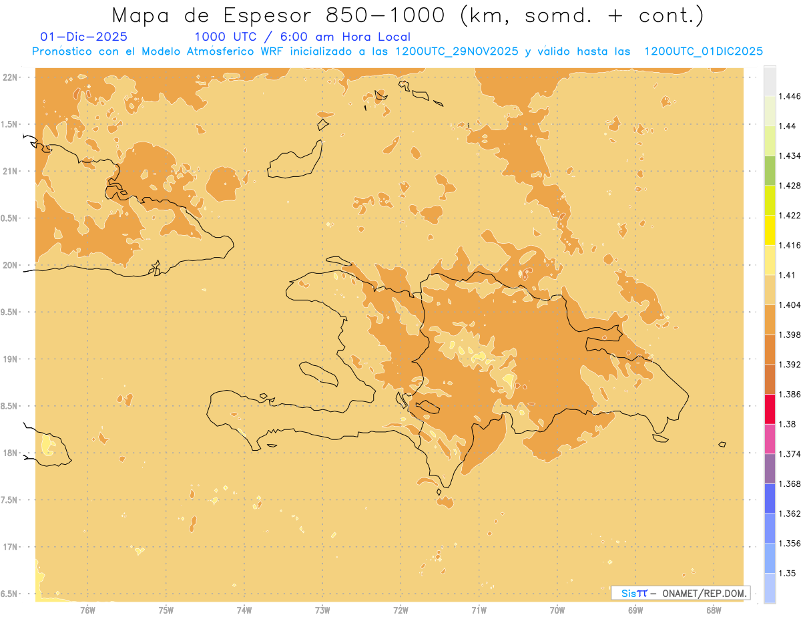
Task: Click the 1.404 colorbar value
Action: coord(790,304)
